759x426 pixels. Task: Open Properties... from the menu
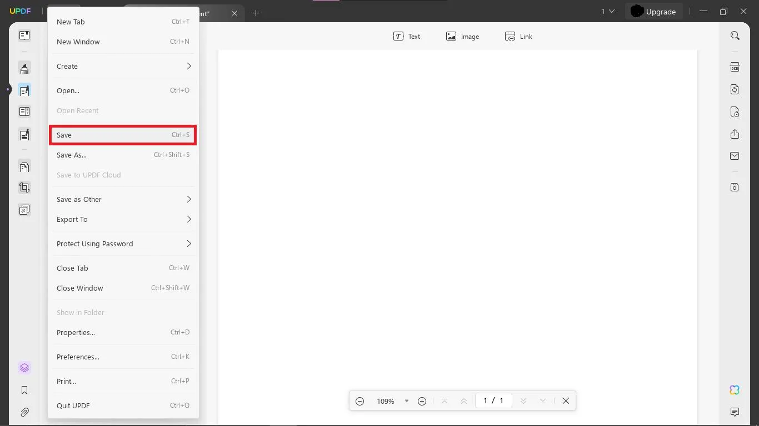pyautogui.click(x=123, y=332)
